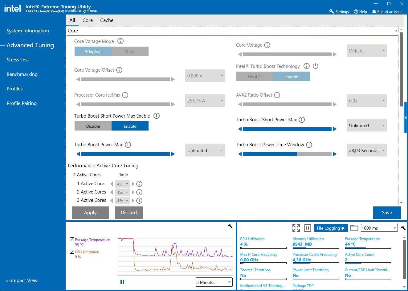Viewport: 408px width, 291px height.
Task: Disable Turbo Boost Short Power Max
Action: coord(93,126)
